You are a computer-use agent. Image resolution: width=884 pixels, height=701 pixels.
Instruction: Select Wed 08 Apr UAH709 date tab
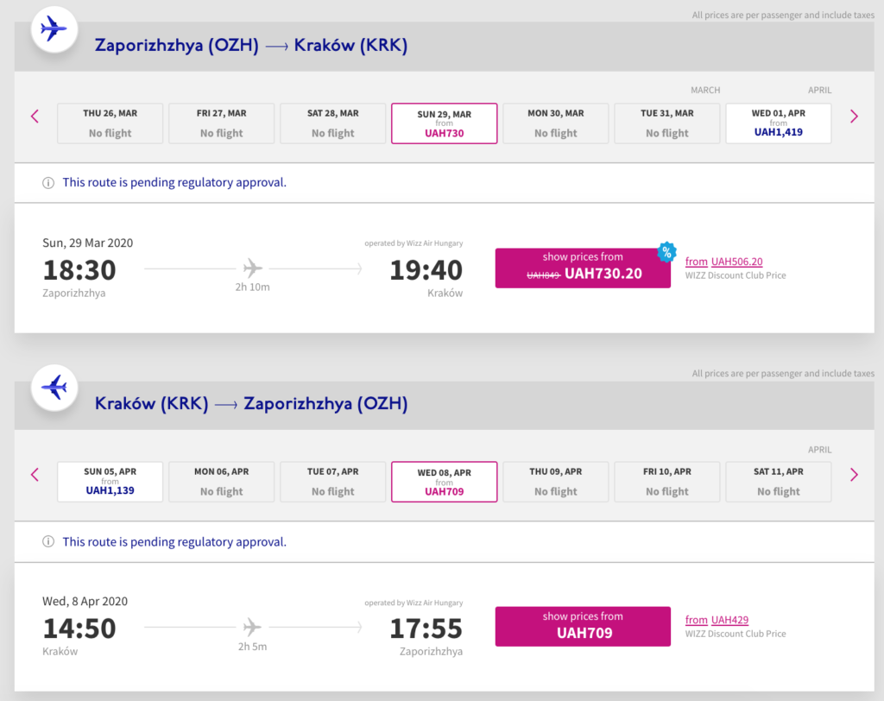pyautogui.click(x=444, y=482)
